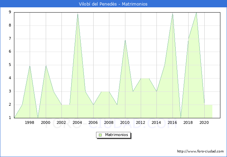
Task: Select x-axis label 2014
Action: pos(156,122)
